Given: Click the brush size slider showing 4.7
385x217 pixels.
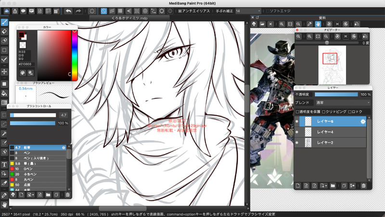Looking at the screenshot, I should click(33, 115).
